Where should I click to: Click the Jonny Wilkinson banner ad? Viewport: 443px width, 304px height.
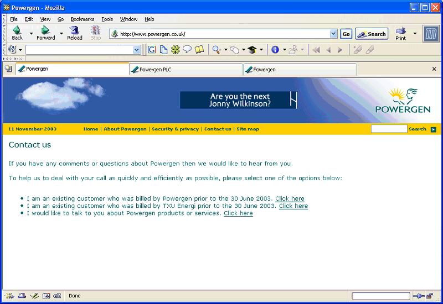(x=239, y=100)
